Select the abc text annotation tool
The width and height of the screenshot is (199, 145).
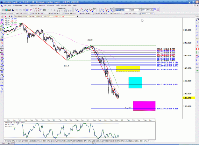[2, 86]
